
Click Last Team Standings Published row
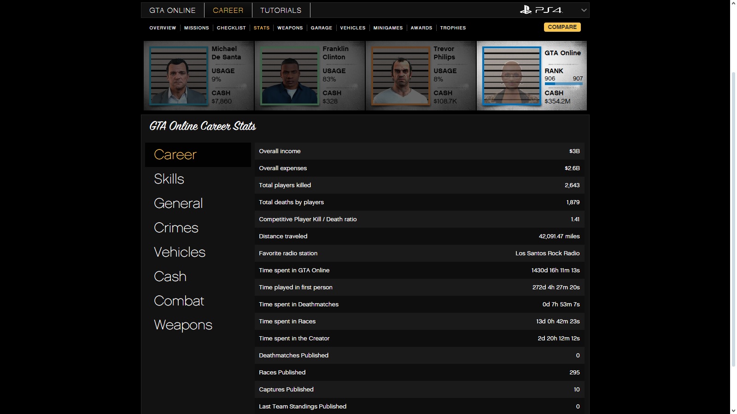click(x=419, y=407)
